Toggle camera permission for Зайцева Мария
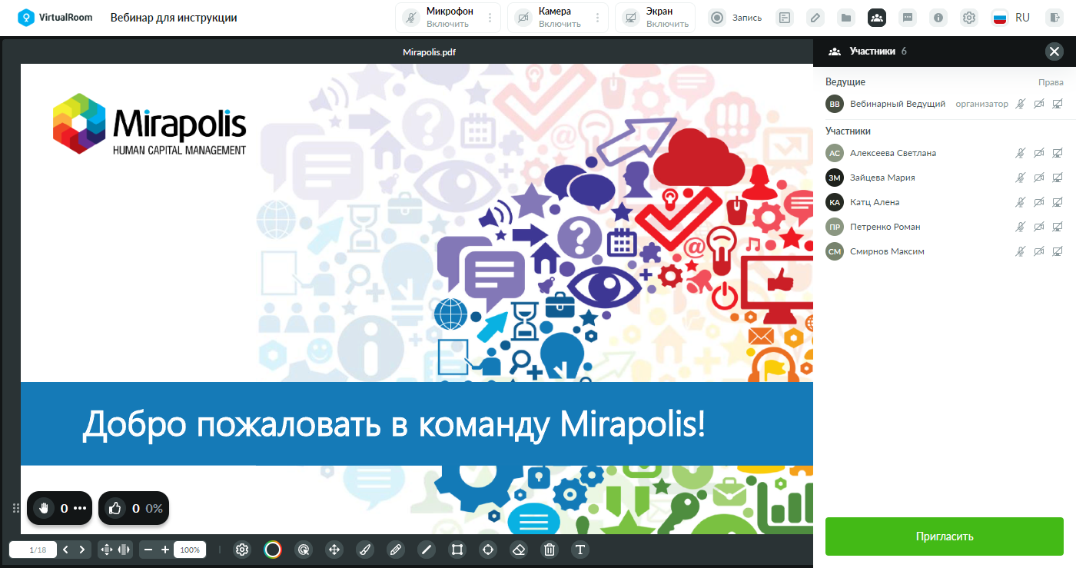Screen dimensions: 1076x568 pos(1039,178)
